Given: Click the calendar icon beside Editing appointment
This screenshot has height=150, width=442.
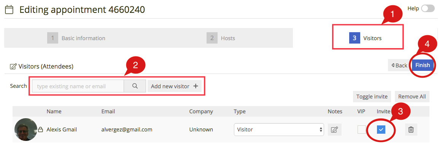Looking at the screenshot, I should [9, 10].
